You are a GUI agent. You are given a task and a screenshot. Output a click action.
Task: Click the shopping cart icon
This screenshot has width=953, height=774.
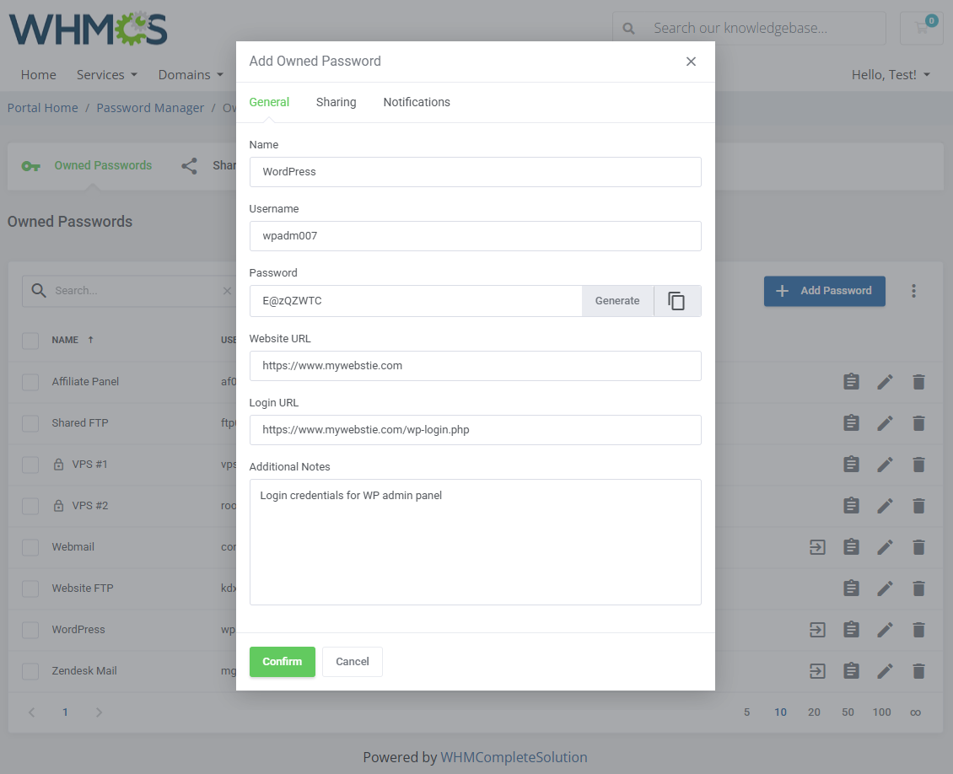(x=921, y=28)
